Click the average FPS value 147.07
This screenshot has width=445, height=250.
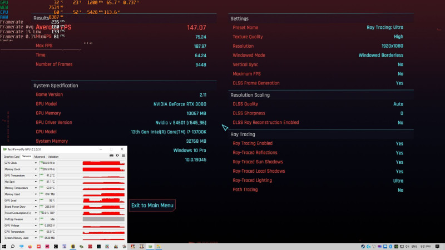pos(196,27)
